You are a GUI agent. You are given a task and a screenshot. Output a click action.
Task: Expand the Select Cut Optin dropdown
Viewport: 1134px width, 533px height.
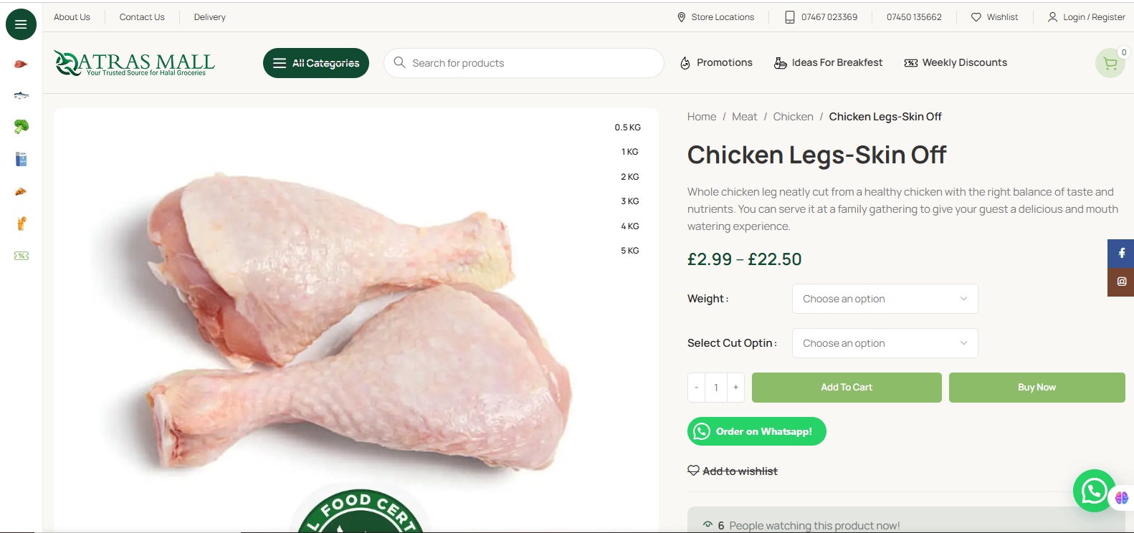click(x=885, y=343)
